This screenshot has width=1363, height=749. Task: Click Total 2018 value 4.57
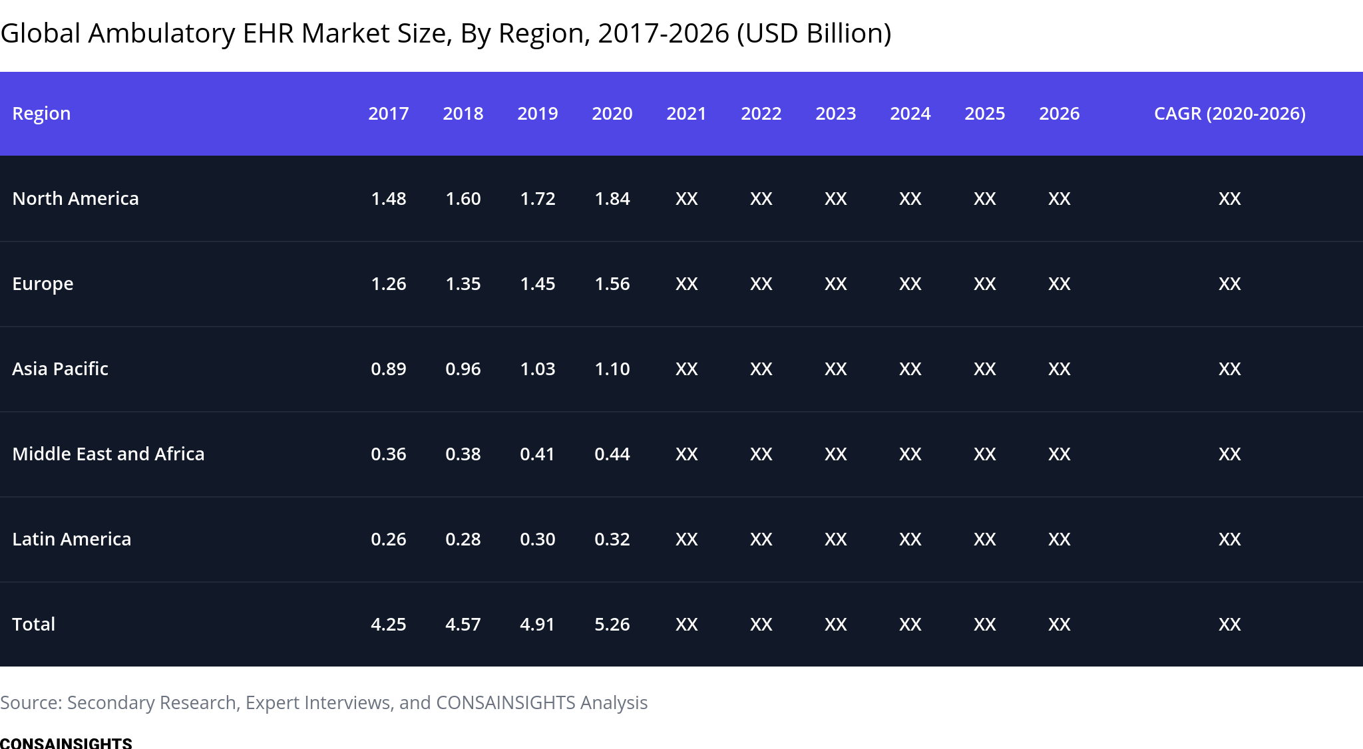click(463, 624)
